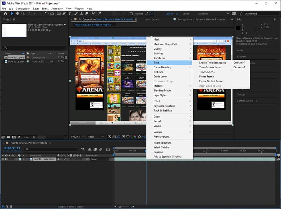
Task: Click the project footage thumbnail preview
Action: (x=14, y=30)
